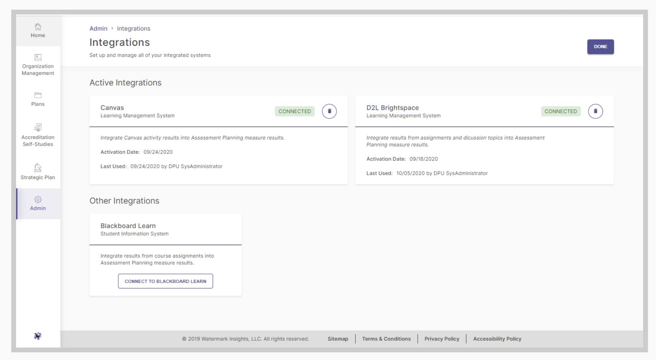Open the Accessibility Policy link
656x360 pixels.
point(497,339)
